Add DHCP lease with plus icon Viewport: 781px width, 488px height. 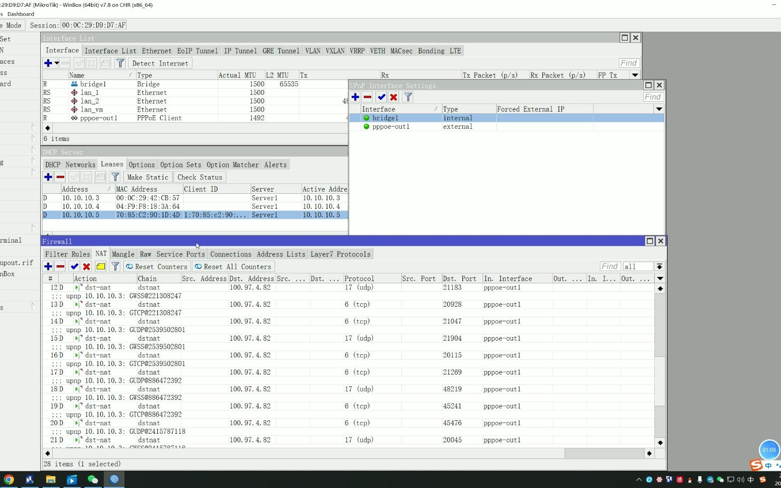point(48,177)
